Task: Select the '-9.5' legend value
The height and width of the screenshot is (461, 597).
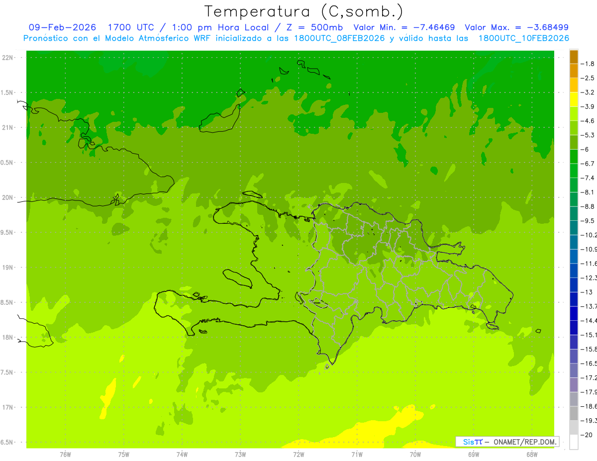Action: (588, 221)
